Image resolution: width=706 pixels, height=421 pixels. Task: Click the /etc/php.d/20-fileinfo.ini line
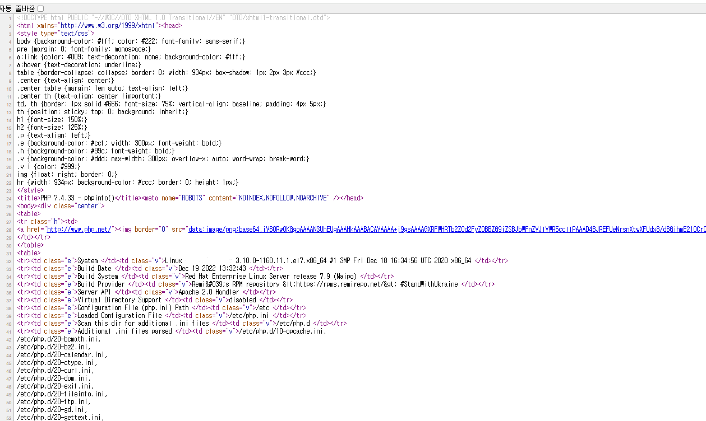point(62,394)
